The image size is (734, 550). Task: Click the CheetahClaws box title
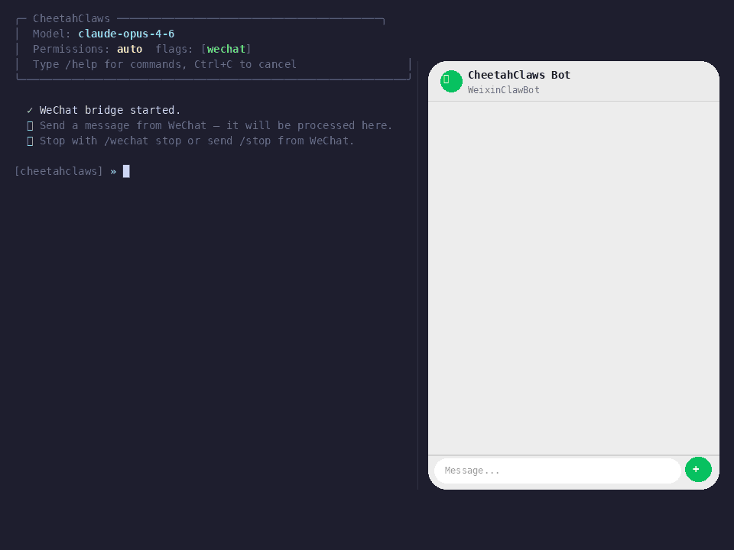click(x=71, y=18)
